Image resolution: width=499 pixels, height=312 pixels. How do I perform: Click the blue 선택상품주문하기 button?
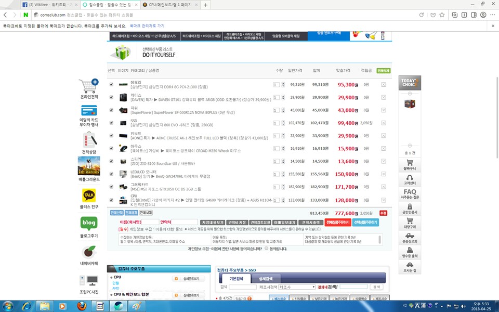point(365,223)
